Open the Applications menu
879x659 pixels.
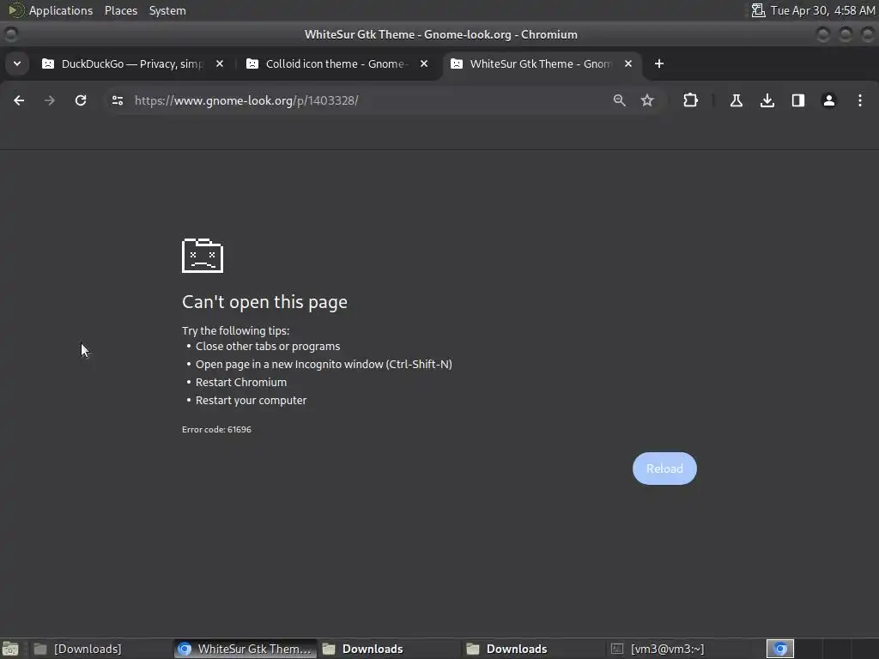tap(61, 10)
